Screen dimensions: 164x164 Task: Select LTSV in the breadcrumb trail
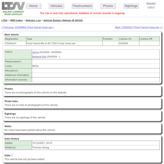pyautogui.click(x=4, y=20)
